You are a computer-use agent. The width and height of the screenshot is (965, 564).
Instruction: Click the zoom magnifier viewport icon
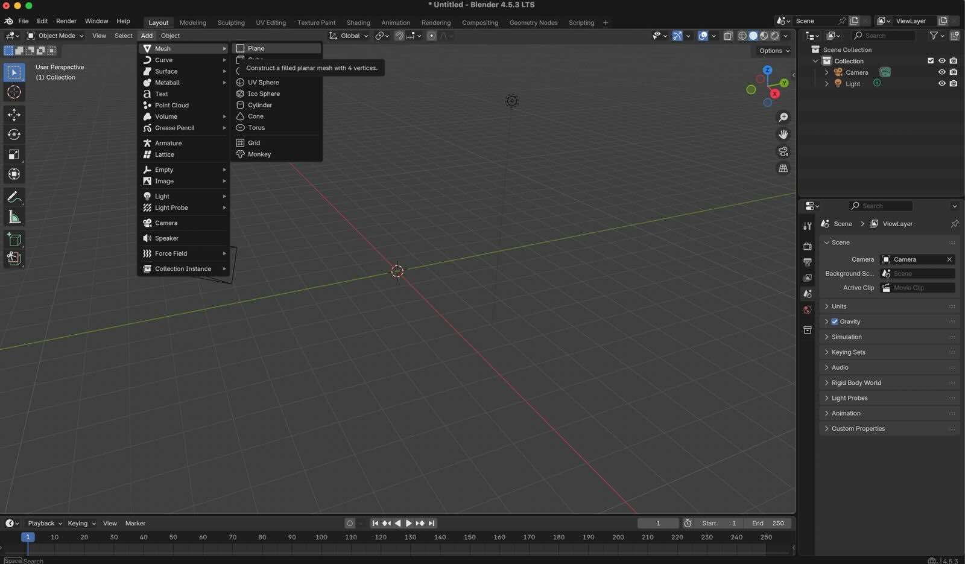pyautogui.click(x=783, y=118)
